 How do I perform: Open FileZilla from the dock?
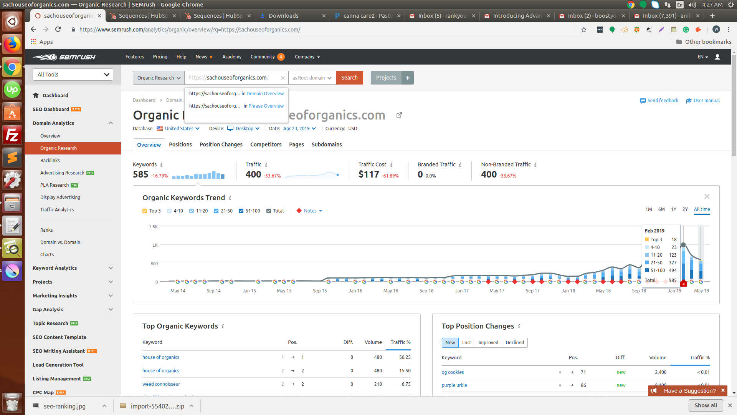tap(12, 135)
